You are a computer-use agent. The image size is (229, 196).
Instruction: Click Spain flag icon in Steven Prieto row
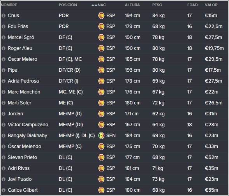(x=101, y=157)
